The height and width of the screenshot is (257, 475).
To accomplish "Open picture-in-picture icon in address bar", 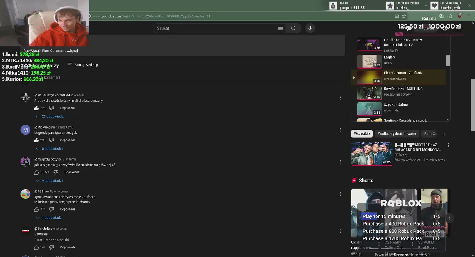I will 397,16.
